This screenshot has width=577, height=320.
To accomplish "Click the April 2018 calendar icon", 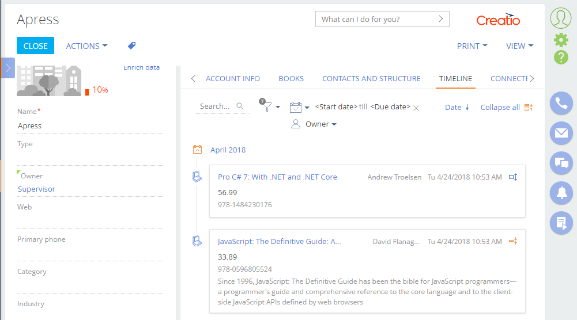I will point(197,150).
